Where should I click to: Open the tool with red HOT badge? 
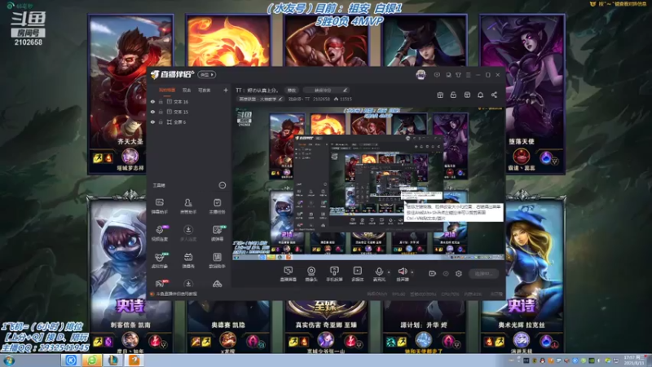coord(160,284)
